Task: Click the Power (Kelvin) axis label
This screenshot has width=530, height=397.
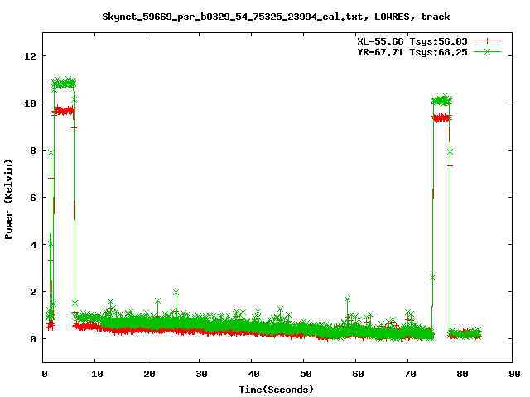Action: 8,199
